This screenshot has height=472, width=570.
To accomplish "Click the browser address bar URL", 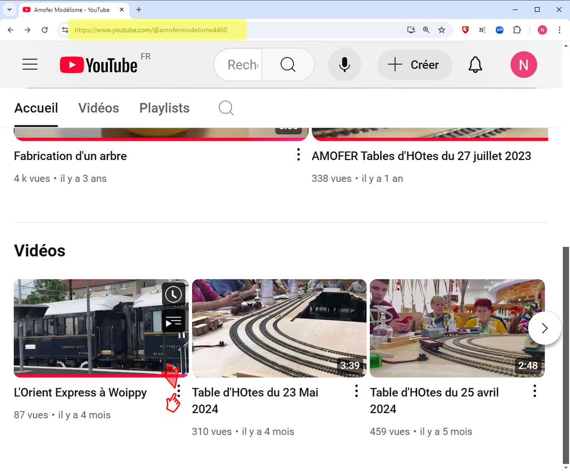I will [x=151, y=30].
